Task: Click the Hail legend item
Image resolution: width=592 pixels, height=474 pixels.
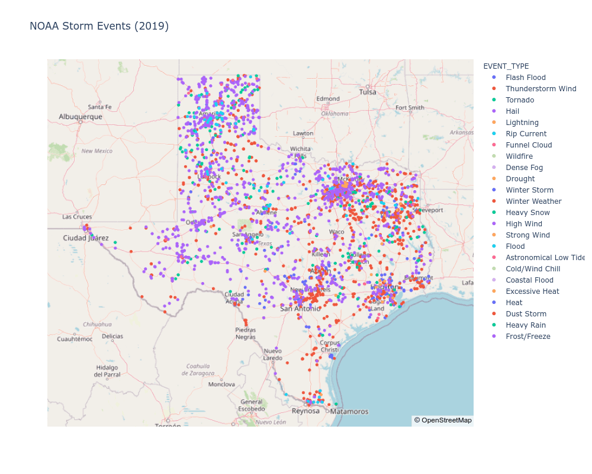Action: coord(513,111)
